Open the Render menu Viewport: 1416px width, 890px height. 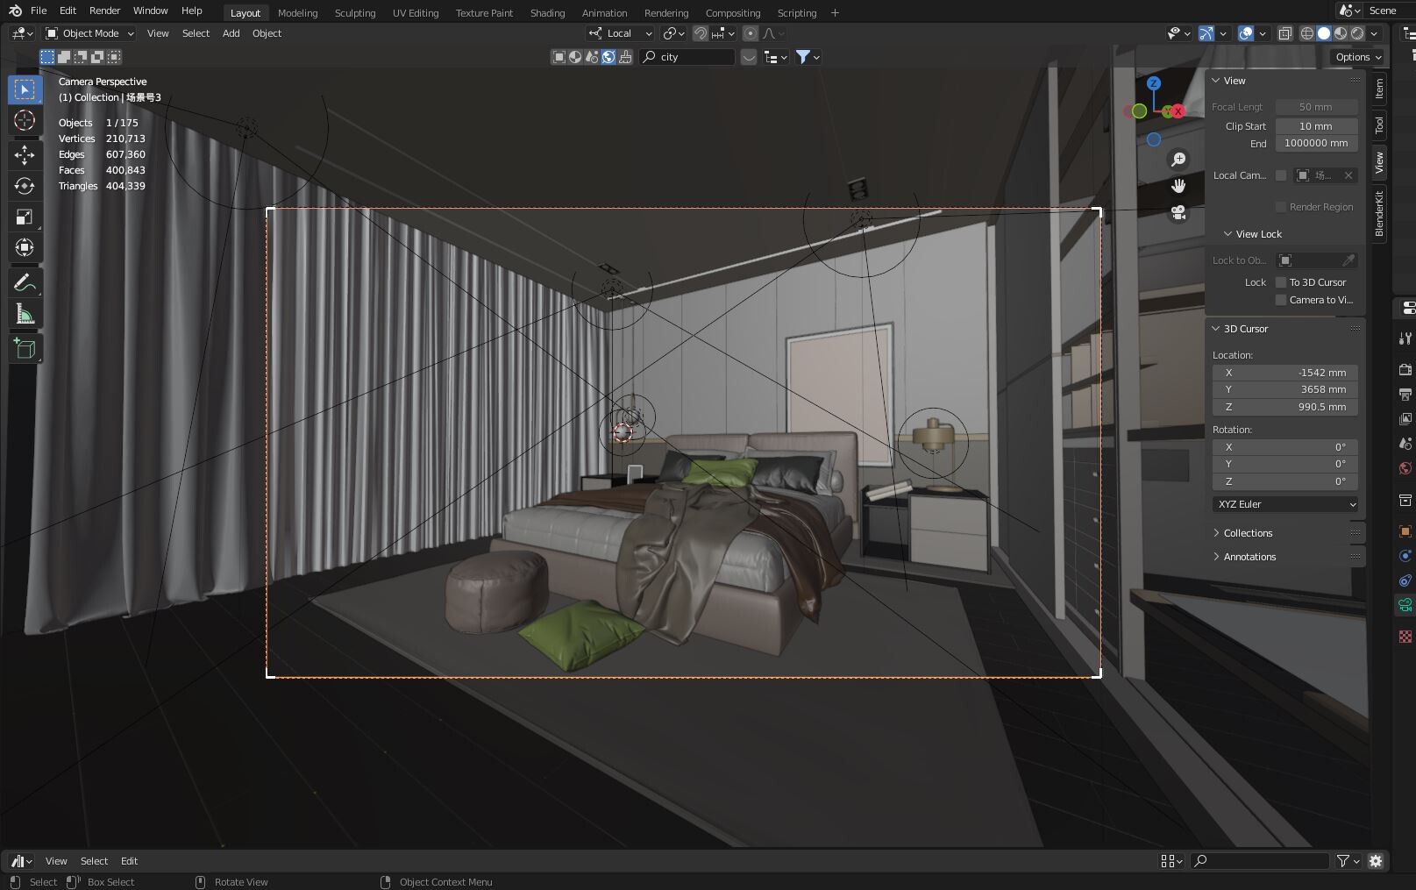click(x=103, y=11)
